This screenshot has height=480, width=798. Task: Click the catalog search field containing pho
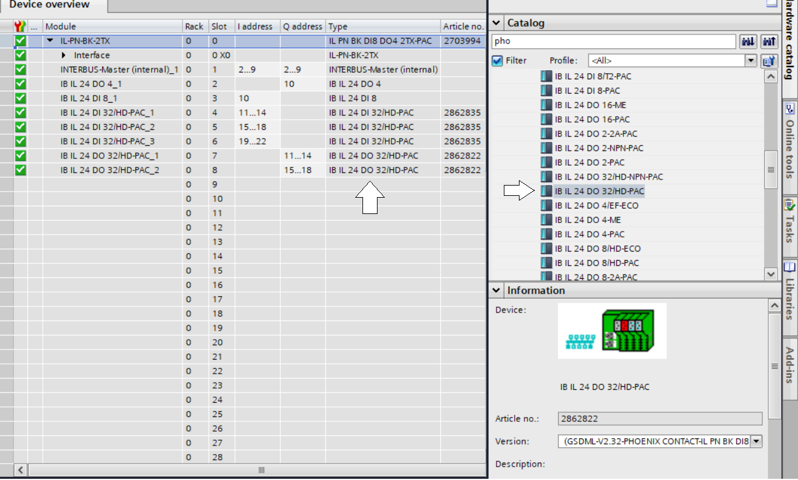click(x=613, y=42)
